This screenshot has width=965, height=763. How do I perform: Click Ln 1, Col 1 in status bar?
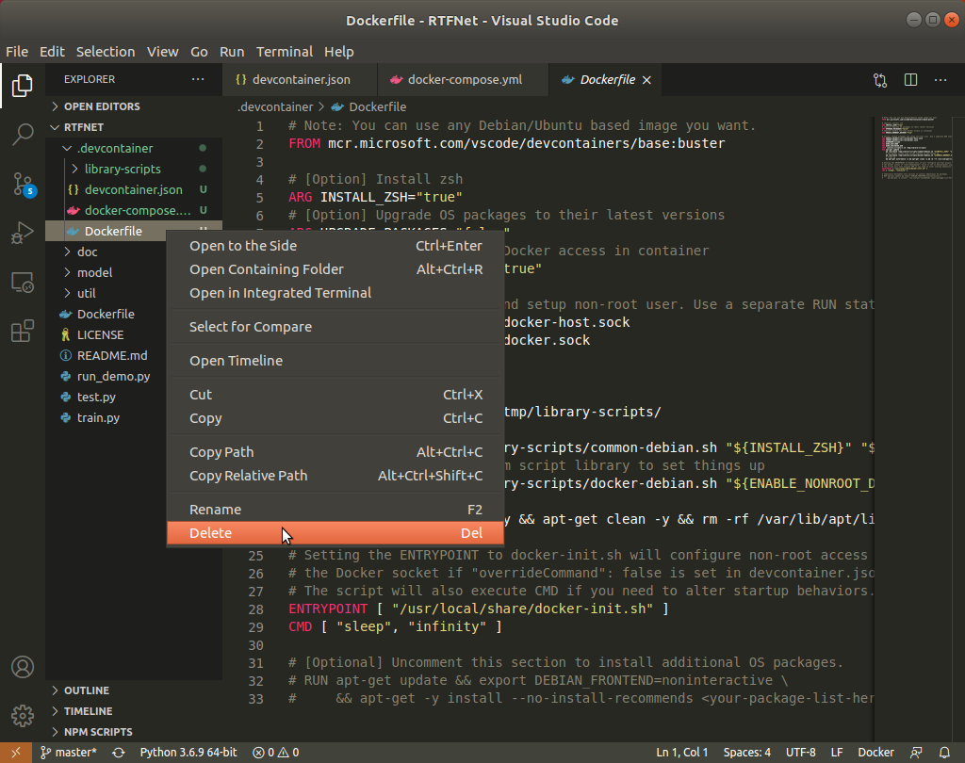(682, 752)
